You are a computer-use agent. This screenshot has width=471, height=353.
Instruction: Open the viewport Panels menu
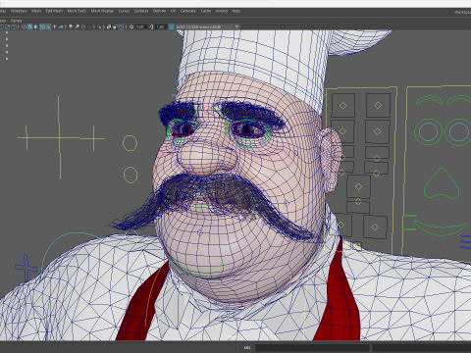pos(16,21)
